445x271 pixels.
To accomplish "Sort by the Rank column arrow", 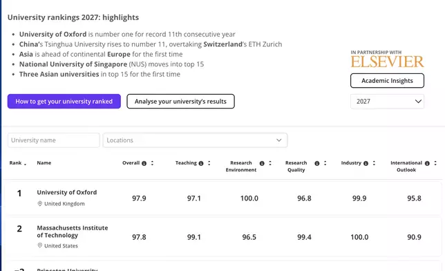I will click(x=26, y=165).
